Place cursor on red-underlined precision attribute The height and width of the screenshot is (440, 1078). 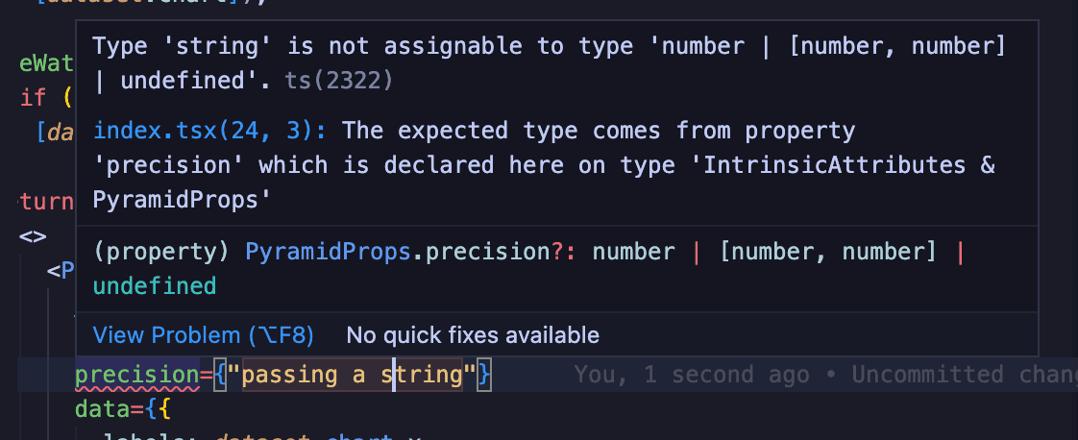[136, 374]
